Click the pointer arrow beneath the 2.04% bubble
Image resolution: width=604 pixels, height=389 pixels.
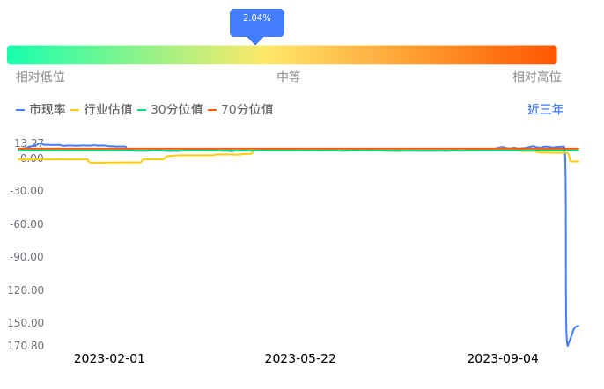[x=255, y=40]
